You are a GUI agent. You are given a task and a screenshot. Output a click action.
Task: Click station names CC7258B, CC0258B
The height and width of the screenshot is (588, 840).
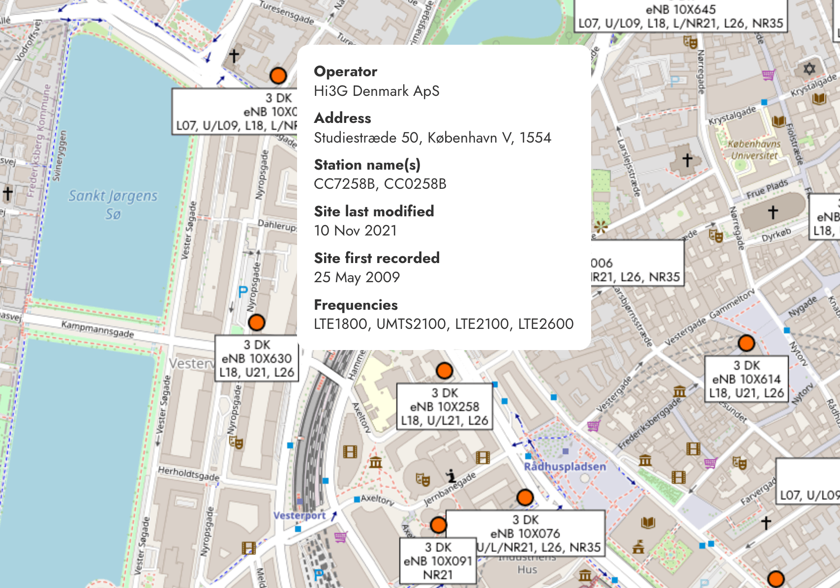pyautogui.click(x=380, y=184)
